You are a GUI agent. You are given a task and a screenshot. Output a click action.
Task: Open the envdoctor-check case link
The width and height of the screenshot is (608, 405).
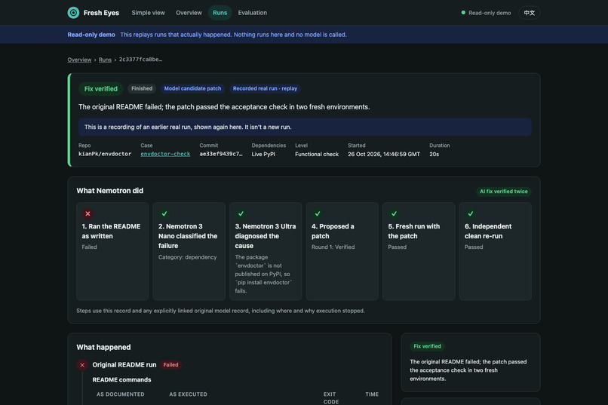click(165, 154)
